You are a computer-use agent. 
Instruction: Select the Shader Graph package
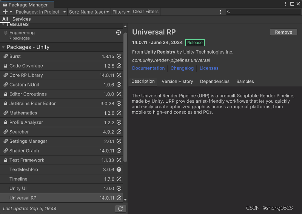[61, 151]
